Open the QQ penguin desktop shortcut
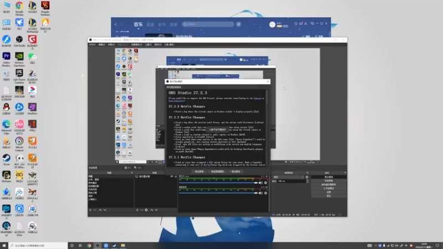 [x=6, y=109]
